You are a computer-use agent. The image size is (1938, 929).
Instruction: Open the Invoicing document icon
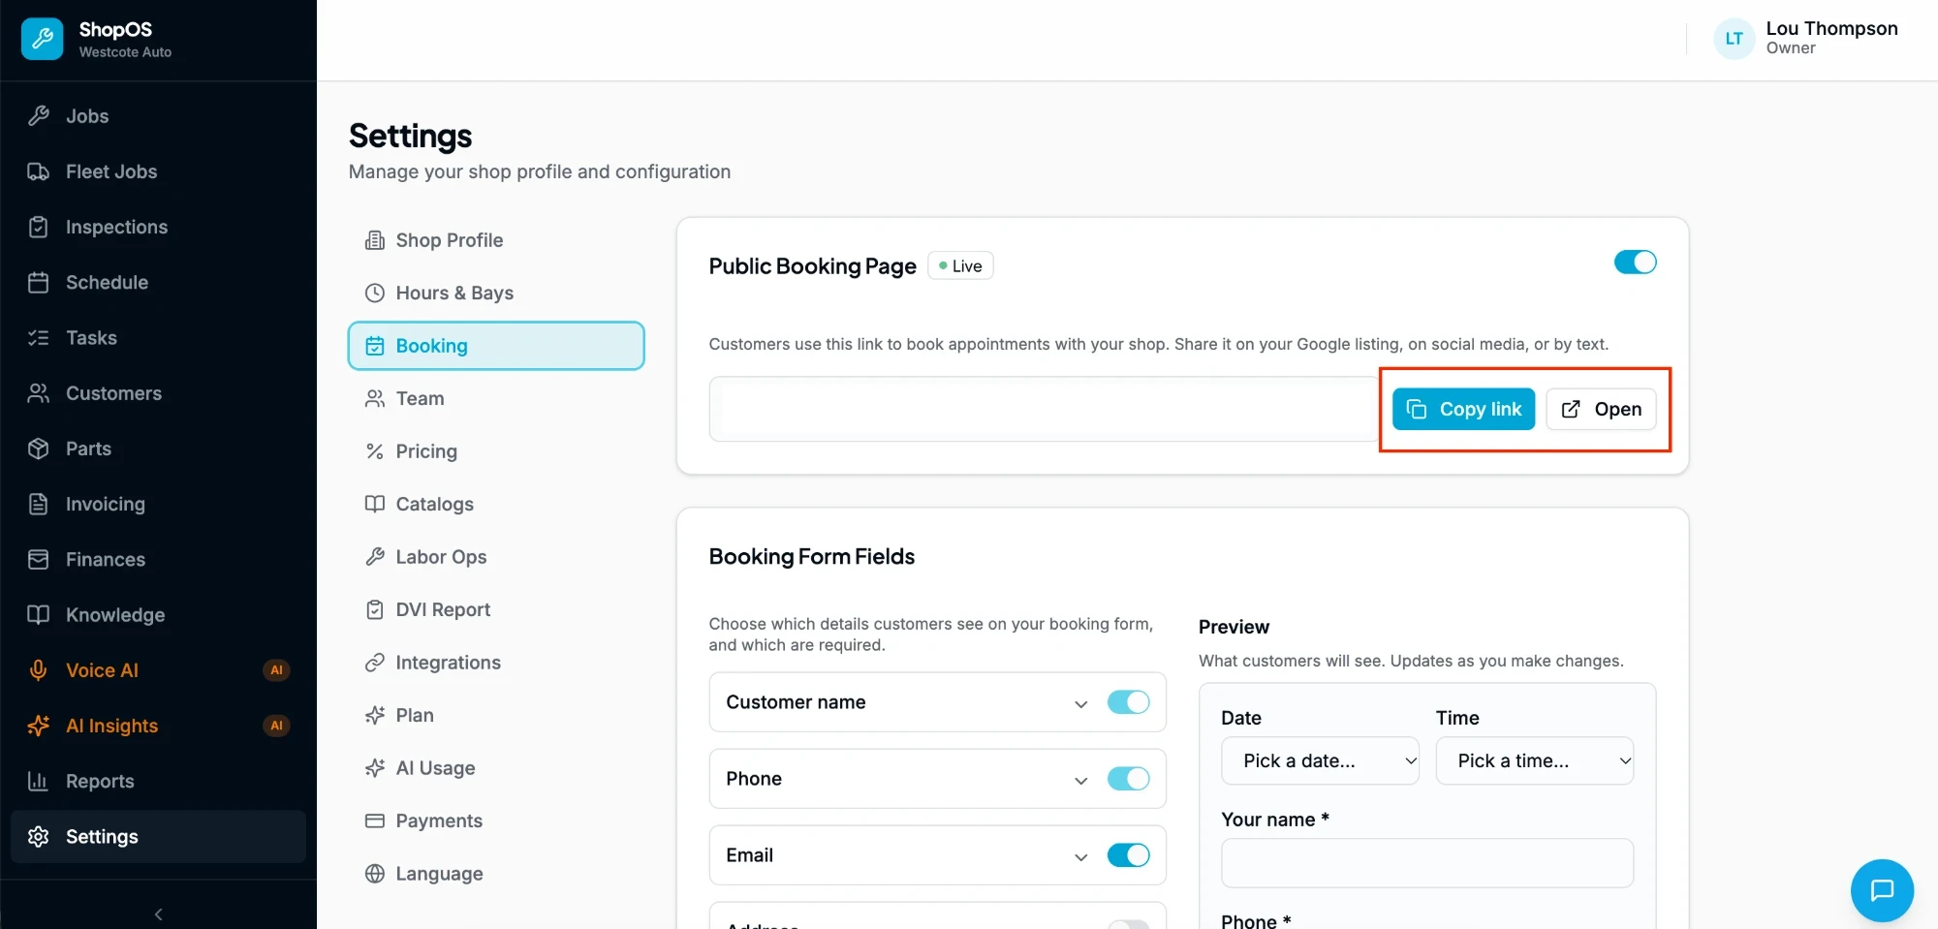coord(39,504)
